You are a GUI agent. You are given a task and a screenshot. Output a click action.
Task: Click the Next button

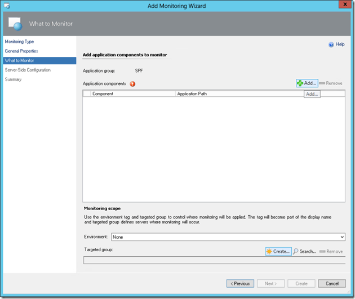tap(270, 283)
